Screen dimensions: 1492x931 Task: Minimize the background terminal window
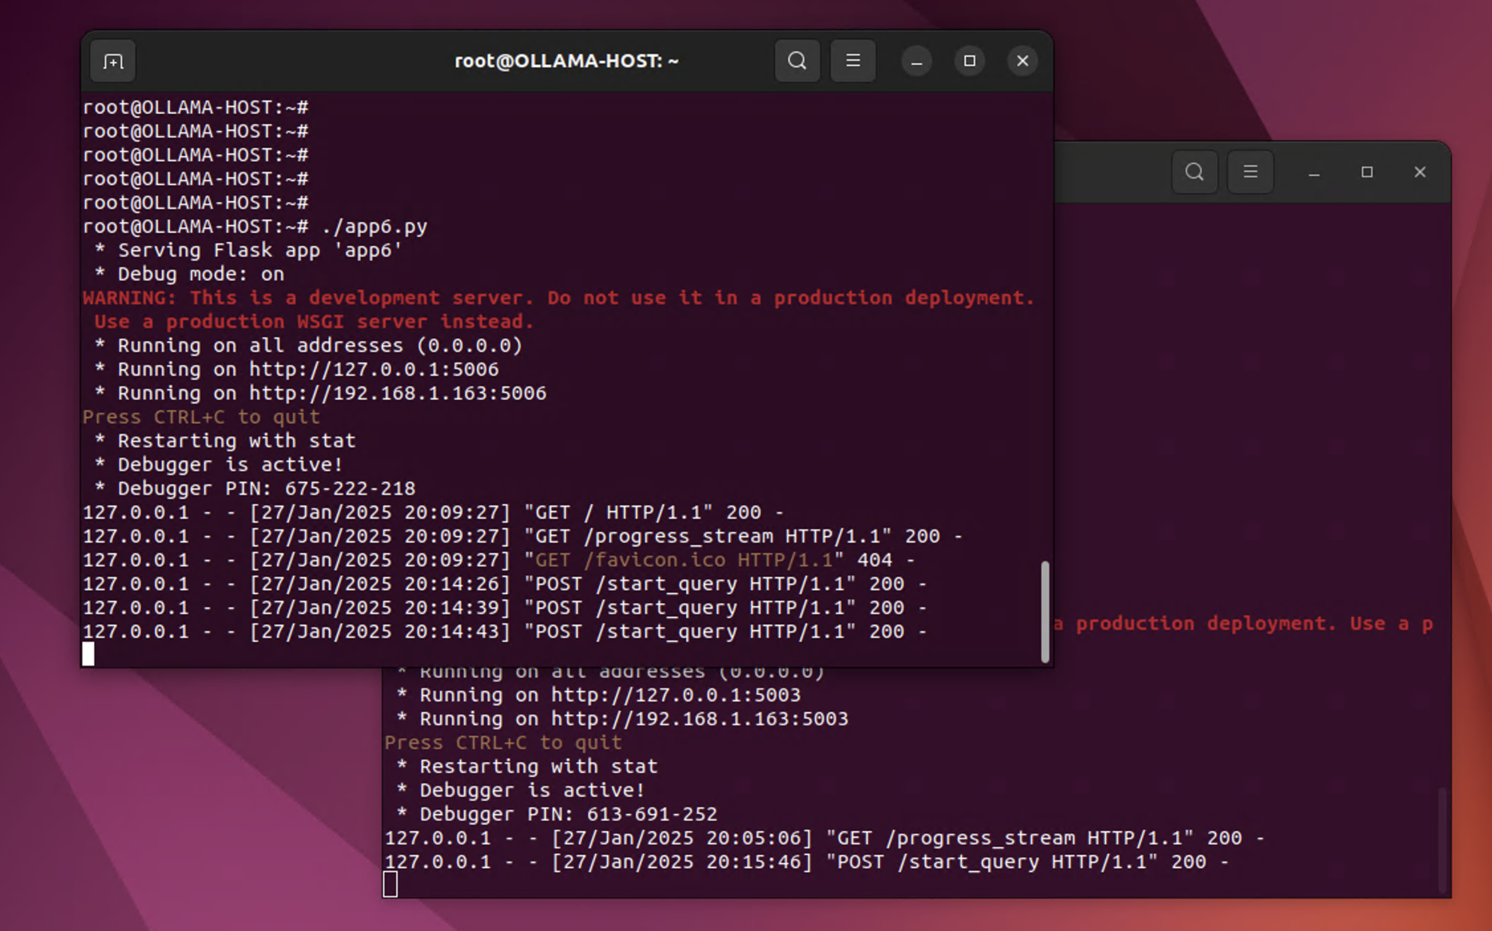(1313, 173)
